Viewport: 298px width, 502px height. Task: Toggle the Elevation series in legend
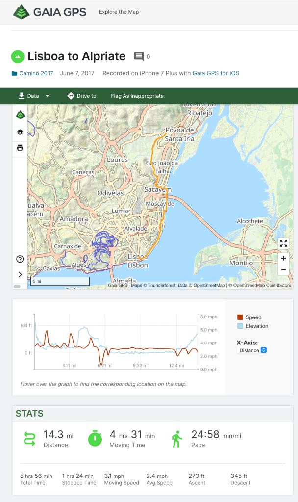[252, 326]
